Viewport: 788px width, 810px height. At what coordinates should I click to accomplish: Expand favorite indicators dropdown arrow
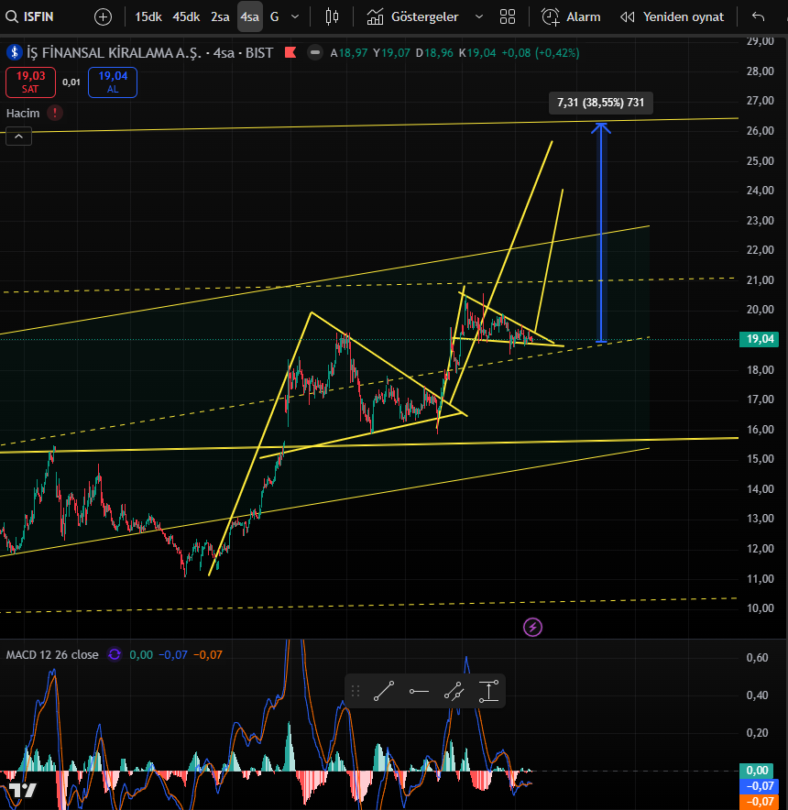tap(479, 17)
